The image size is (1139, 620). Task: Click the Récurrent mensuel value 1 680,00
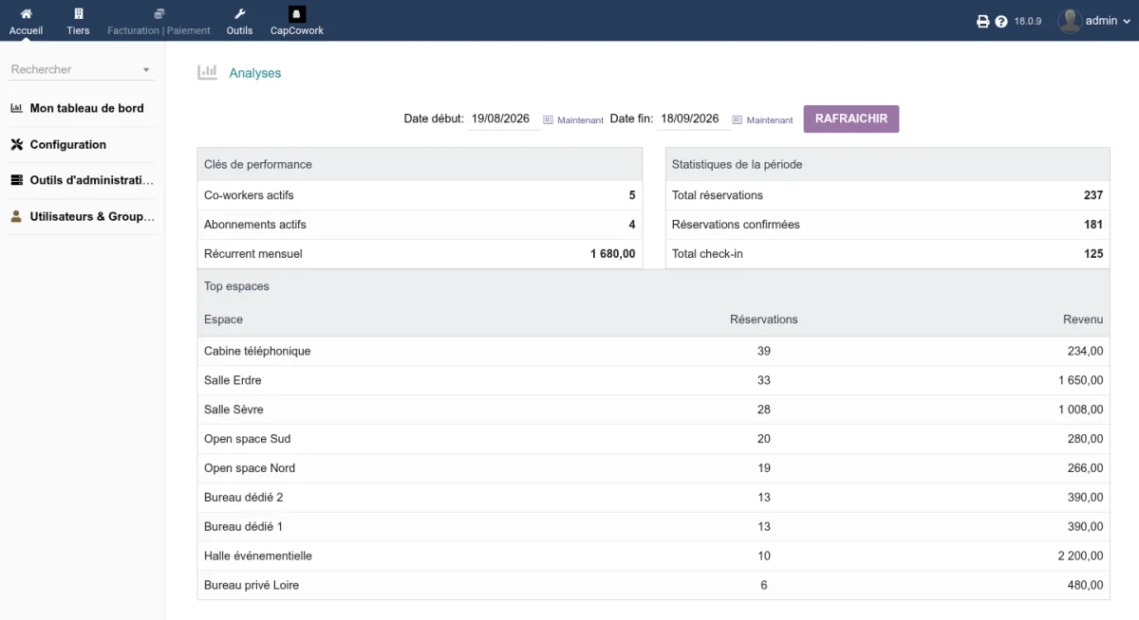coord(612,254)
